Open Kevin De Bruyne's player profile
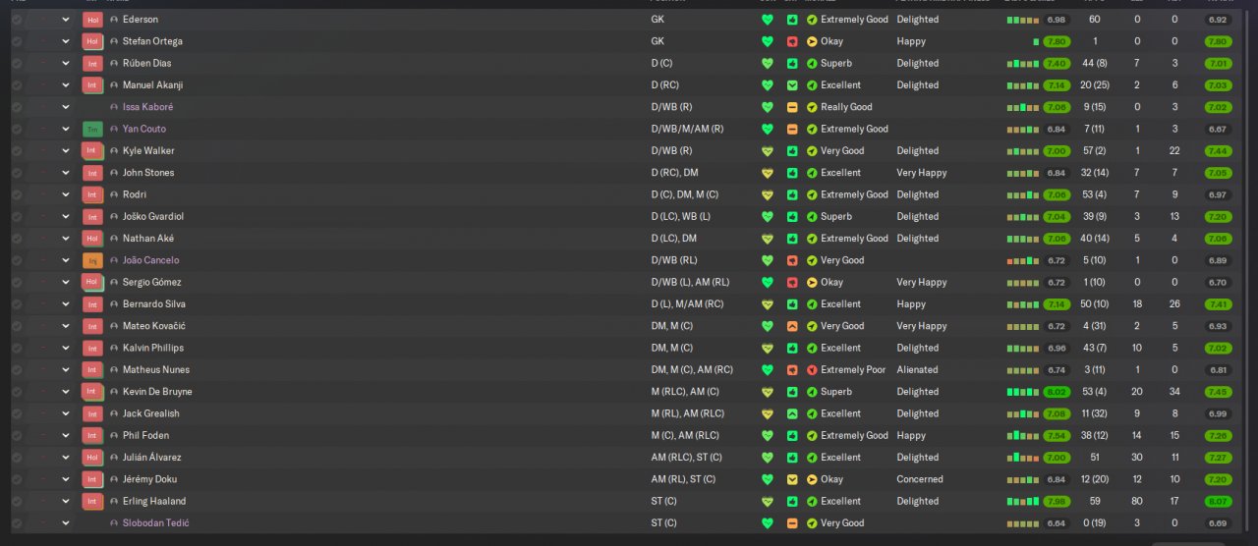The height and width of the screenshot is (546, 1258). pyautogui.click(x=157, y=392)
